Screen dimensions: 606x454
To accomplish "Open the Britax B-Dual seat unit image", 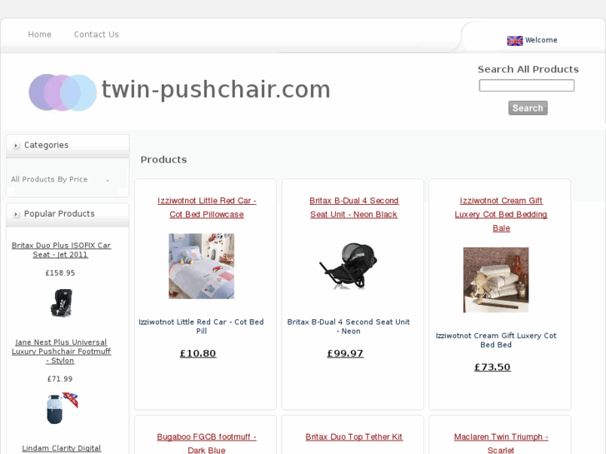I will point(348,266).
